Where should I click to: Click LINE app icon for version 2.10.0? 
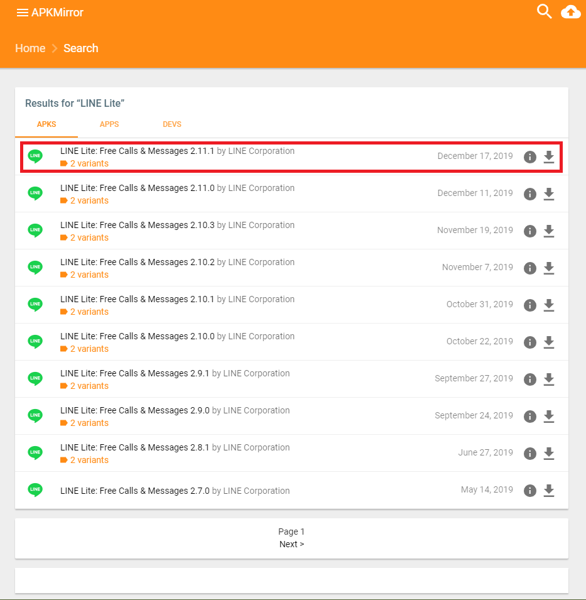pyautogui.click(x=36, y=342)
